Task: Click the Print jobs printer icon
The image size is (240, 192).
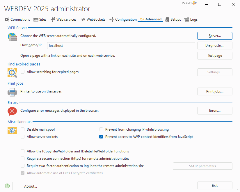Action: [12, 92]
